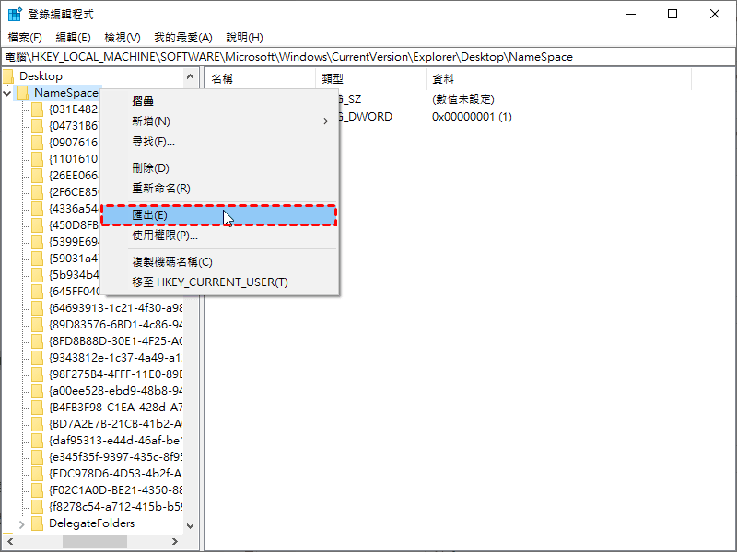Open the 我的最愛(A) menu
Viewport: 737px width, 552px height.
[x=183, y=37]
